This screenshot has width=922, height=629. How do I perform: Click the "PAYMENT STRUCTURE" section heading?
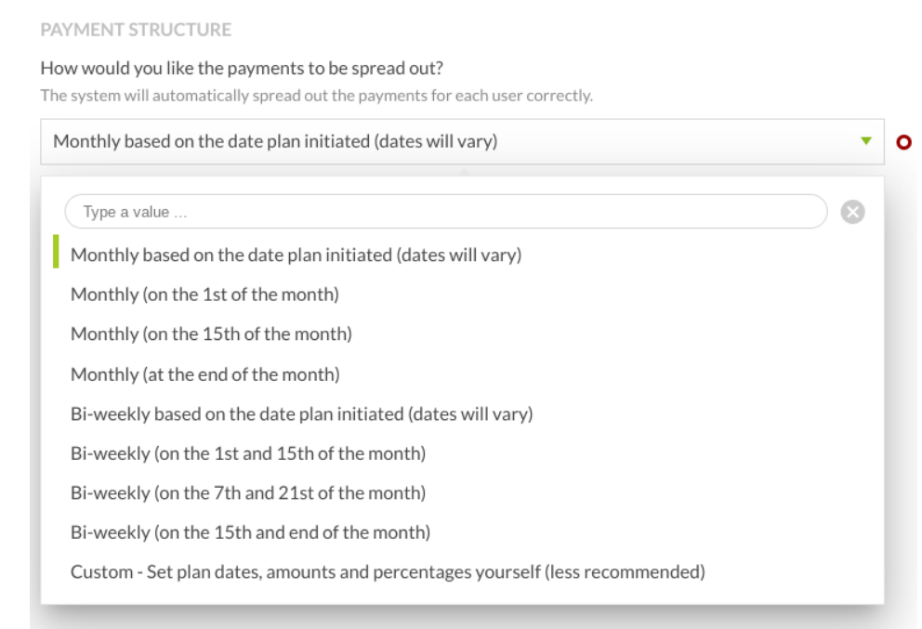(x=136, y=30)
